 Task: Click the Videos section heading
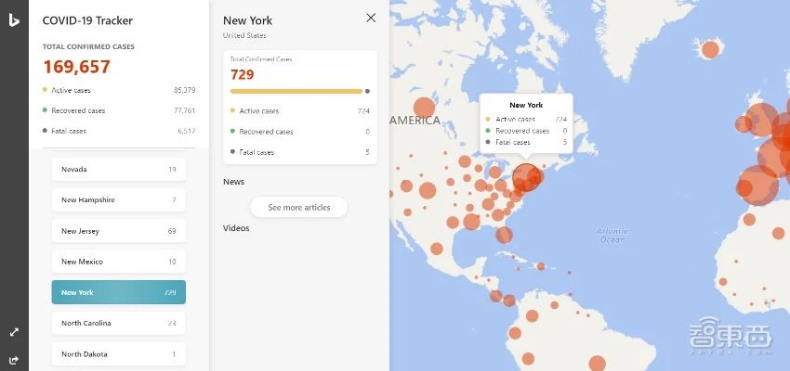pyautogui.click(x=236, y=228)
